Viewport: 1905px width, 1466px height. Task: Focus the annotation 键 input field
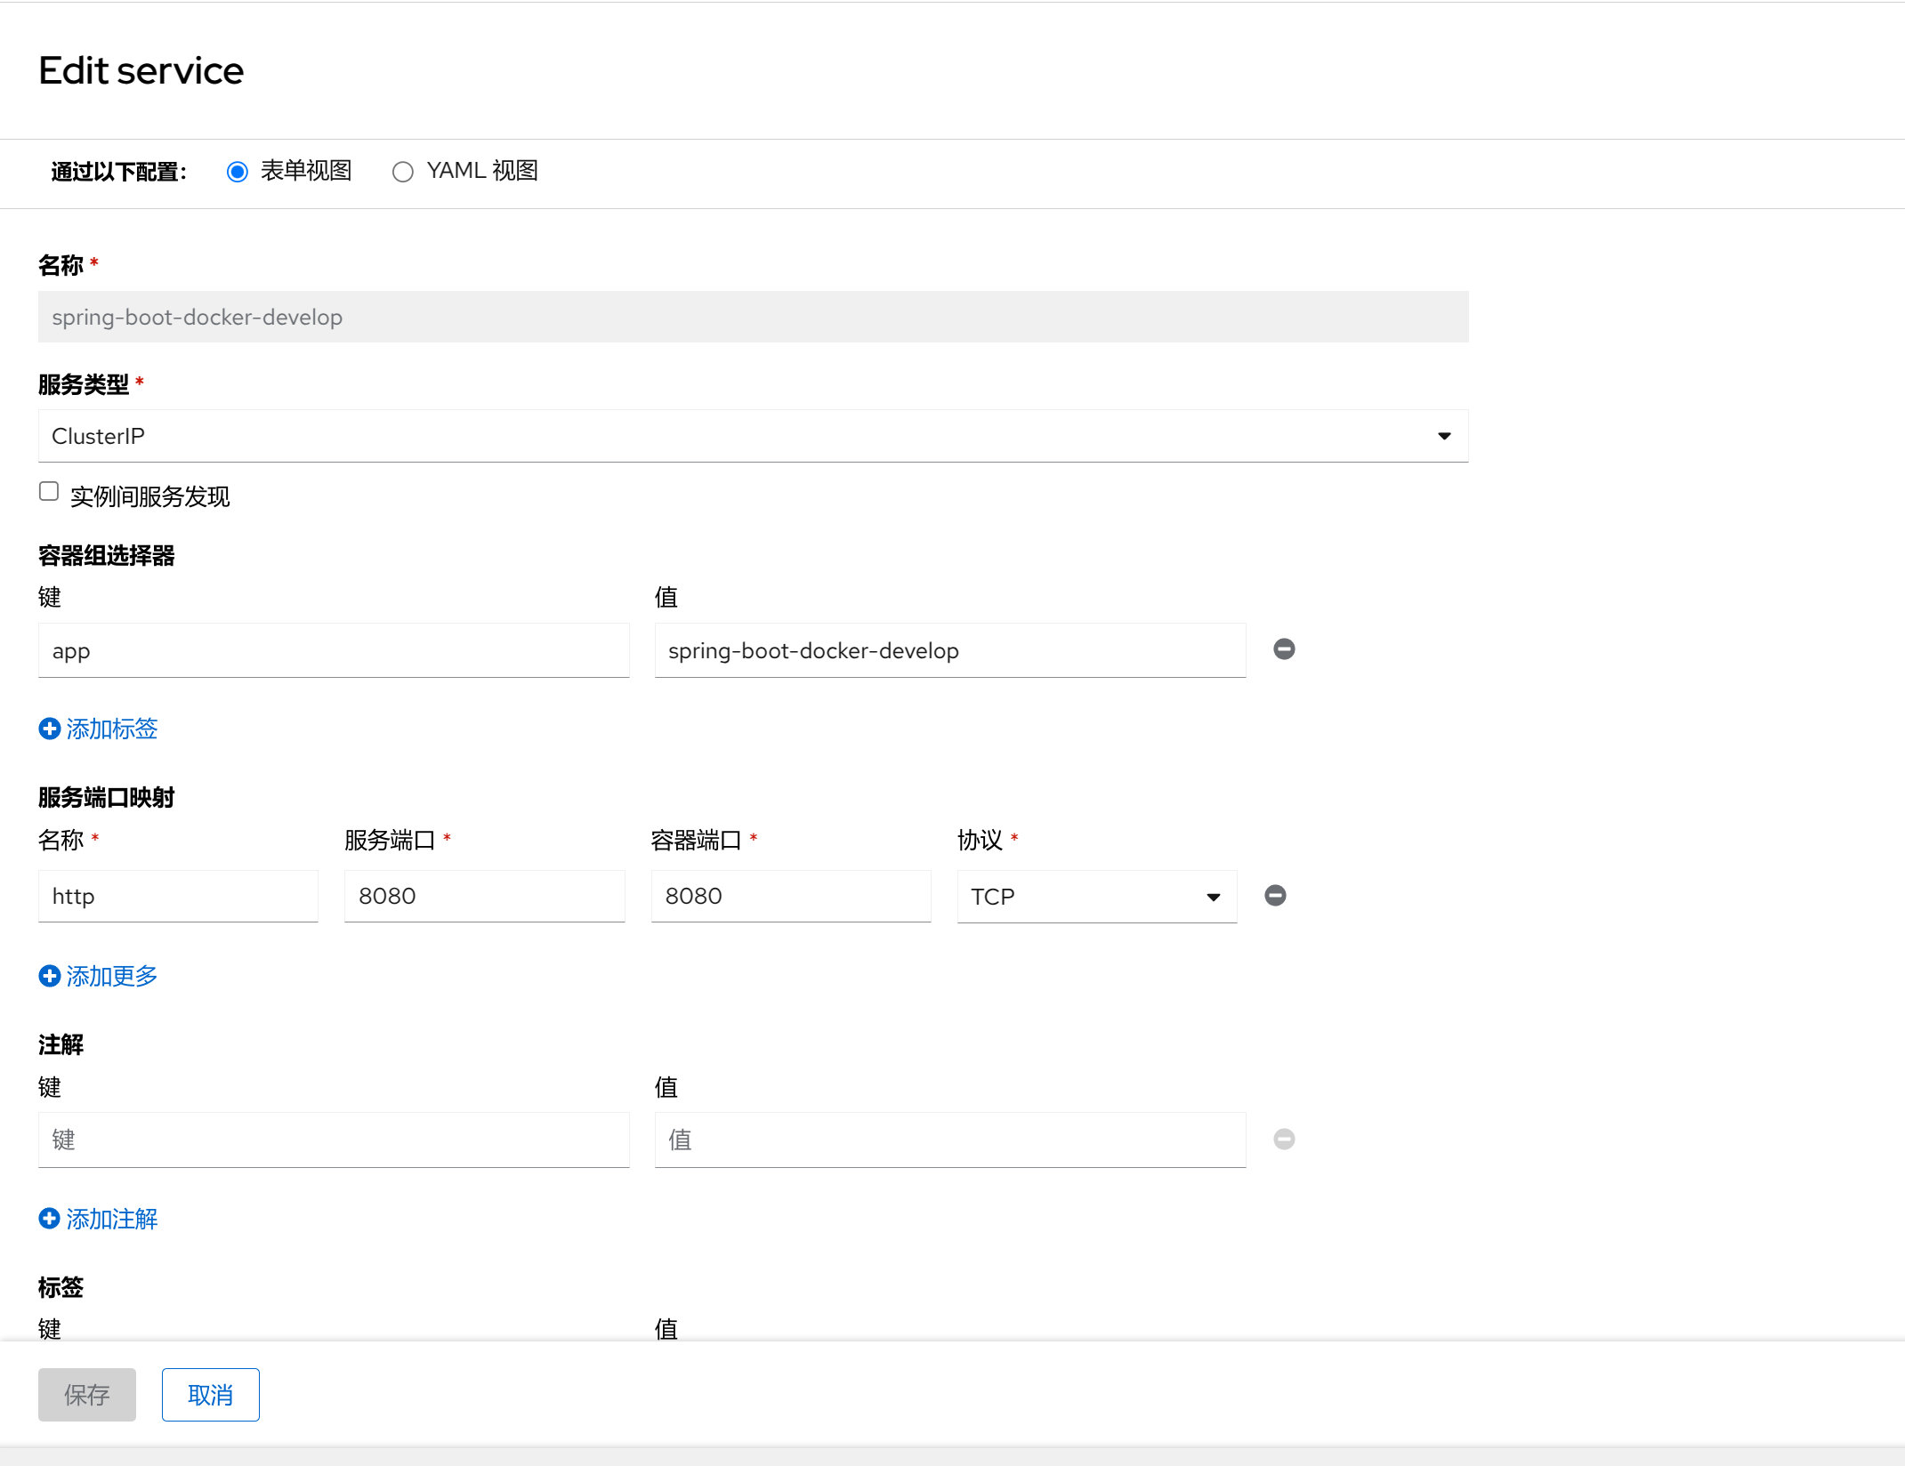[x=334, y=1140]
